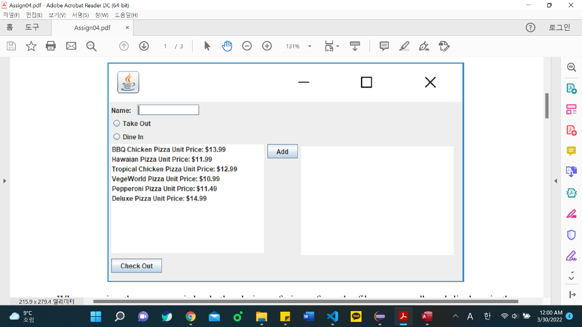
Task: Choose the Selection arrow tool
Action: click(x=207, y=46)
